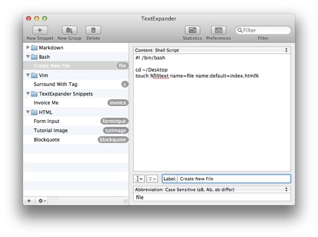Viewport: 318px width, 237px height.
Task: Click the Markdown group label
Action: (x=51, y=48)
